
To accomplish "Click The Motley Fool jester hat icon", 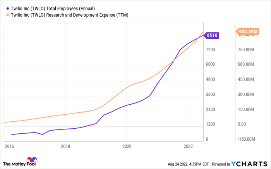I will (32, 159).
